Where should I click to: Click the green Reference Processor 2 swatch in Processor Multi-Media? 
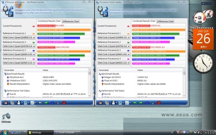(128, 43)
